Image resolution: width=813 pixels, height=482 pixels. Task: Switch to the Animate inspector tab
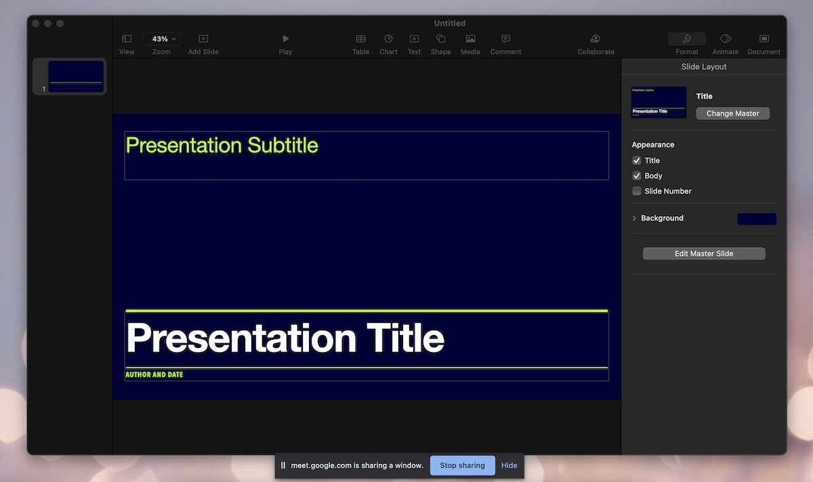pyautogui.click(x=725, y=39)
